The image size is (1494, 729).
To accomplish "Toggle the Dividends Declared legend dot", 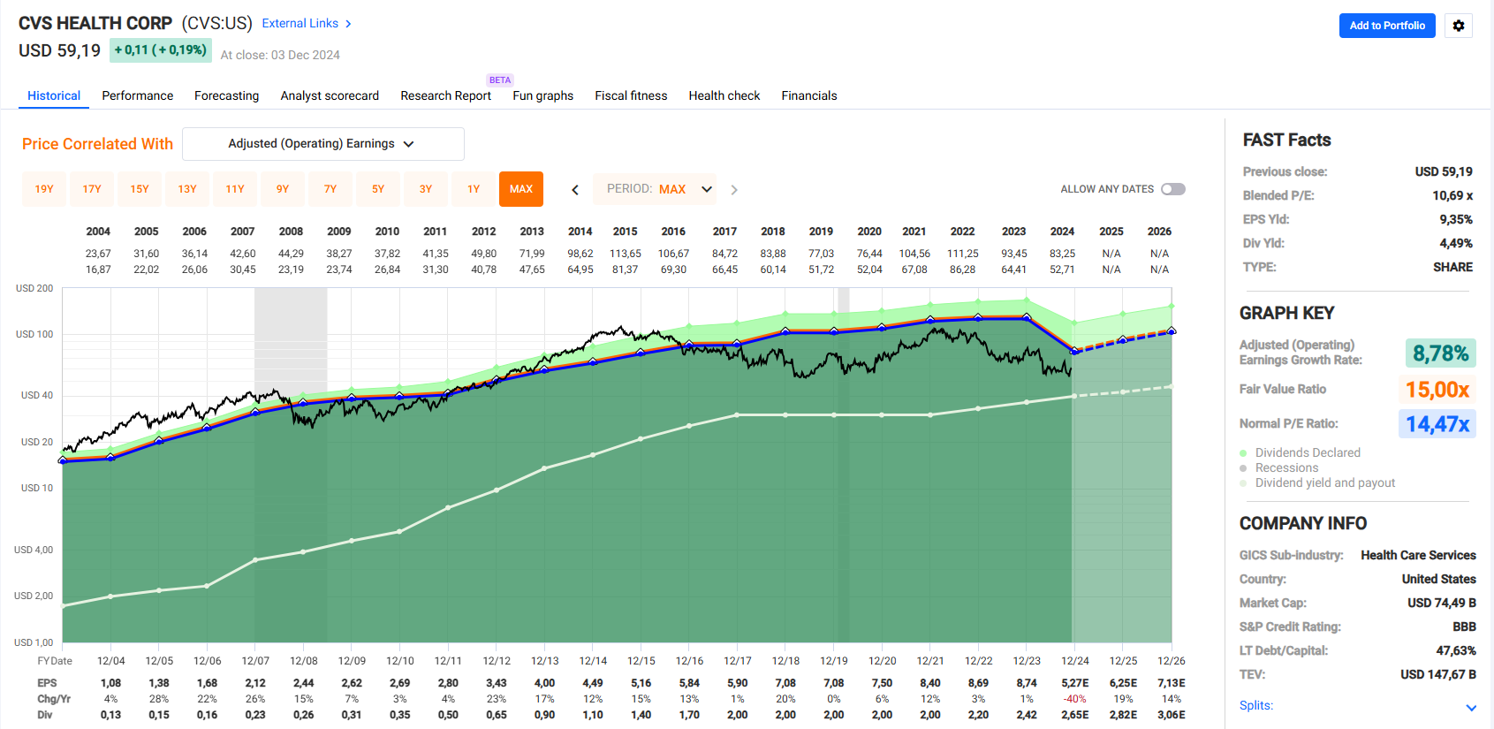I will click(1243, 453).
